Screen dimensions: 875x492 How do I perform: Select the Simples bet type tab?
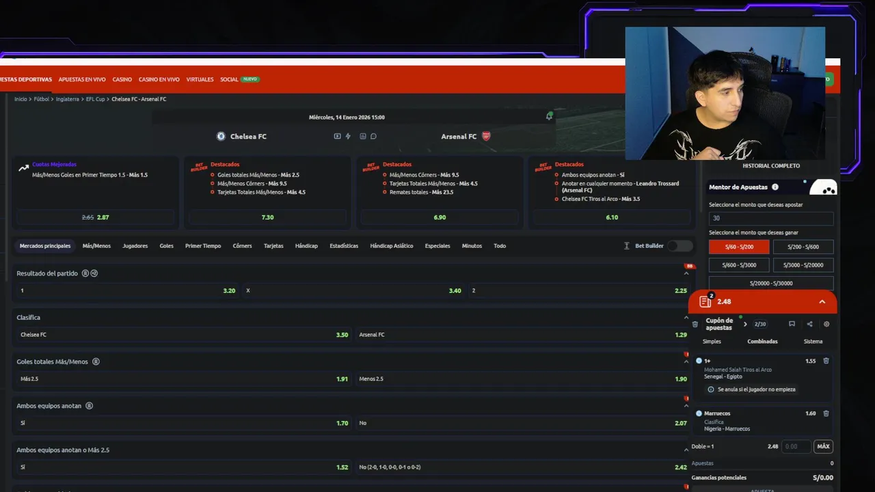click(x=712, y=342)
